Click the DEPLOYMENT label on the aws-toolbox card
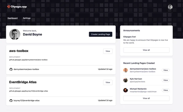 (x=15, y=57)
